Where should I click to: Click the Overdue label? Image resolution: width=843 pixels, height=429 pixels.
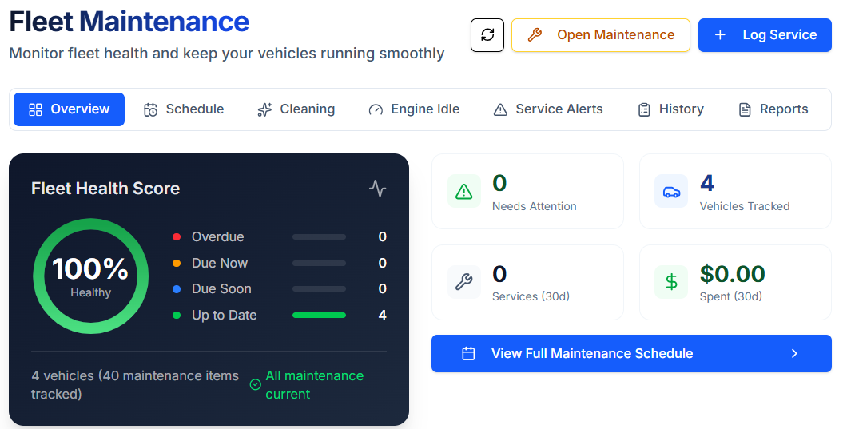pyautogui.click(x=217, y=236)
